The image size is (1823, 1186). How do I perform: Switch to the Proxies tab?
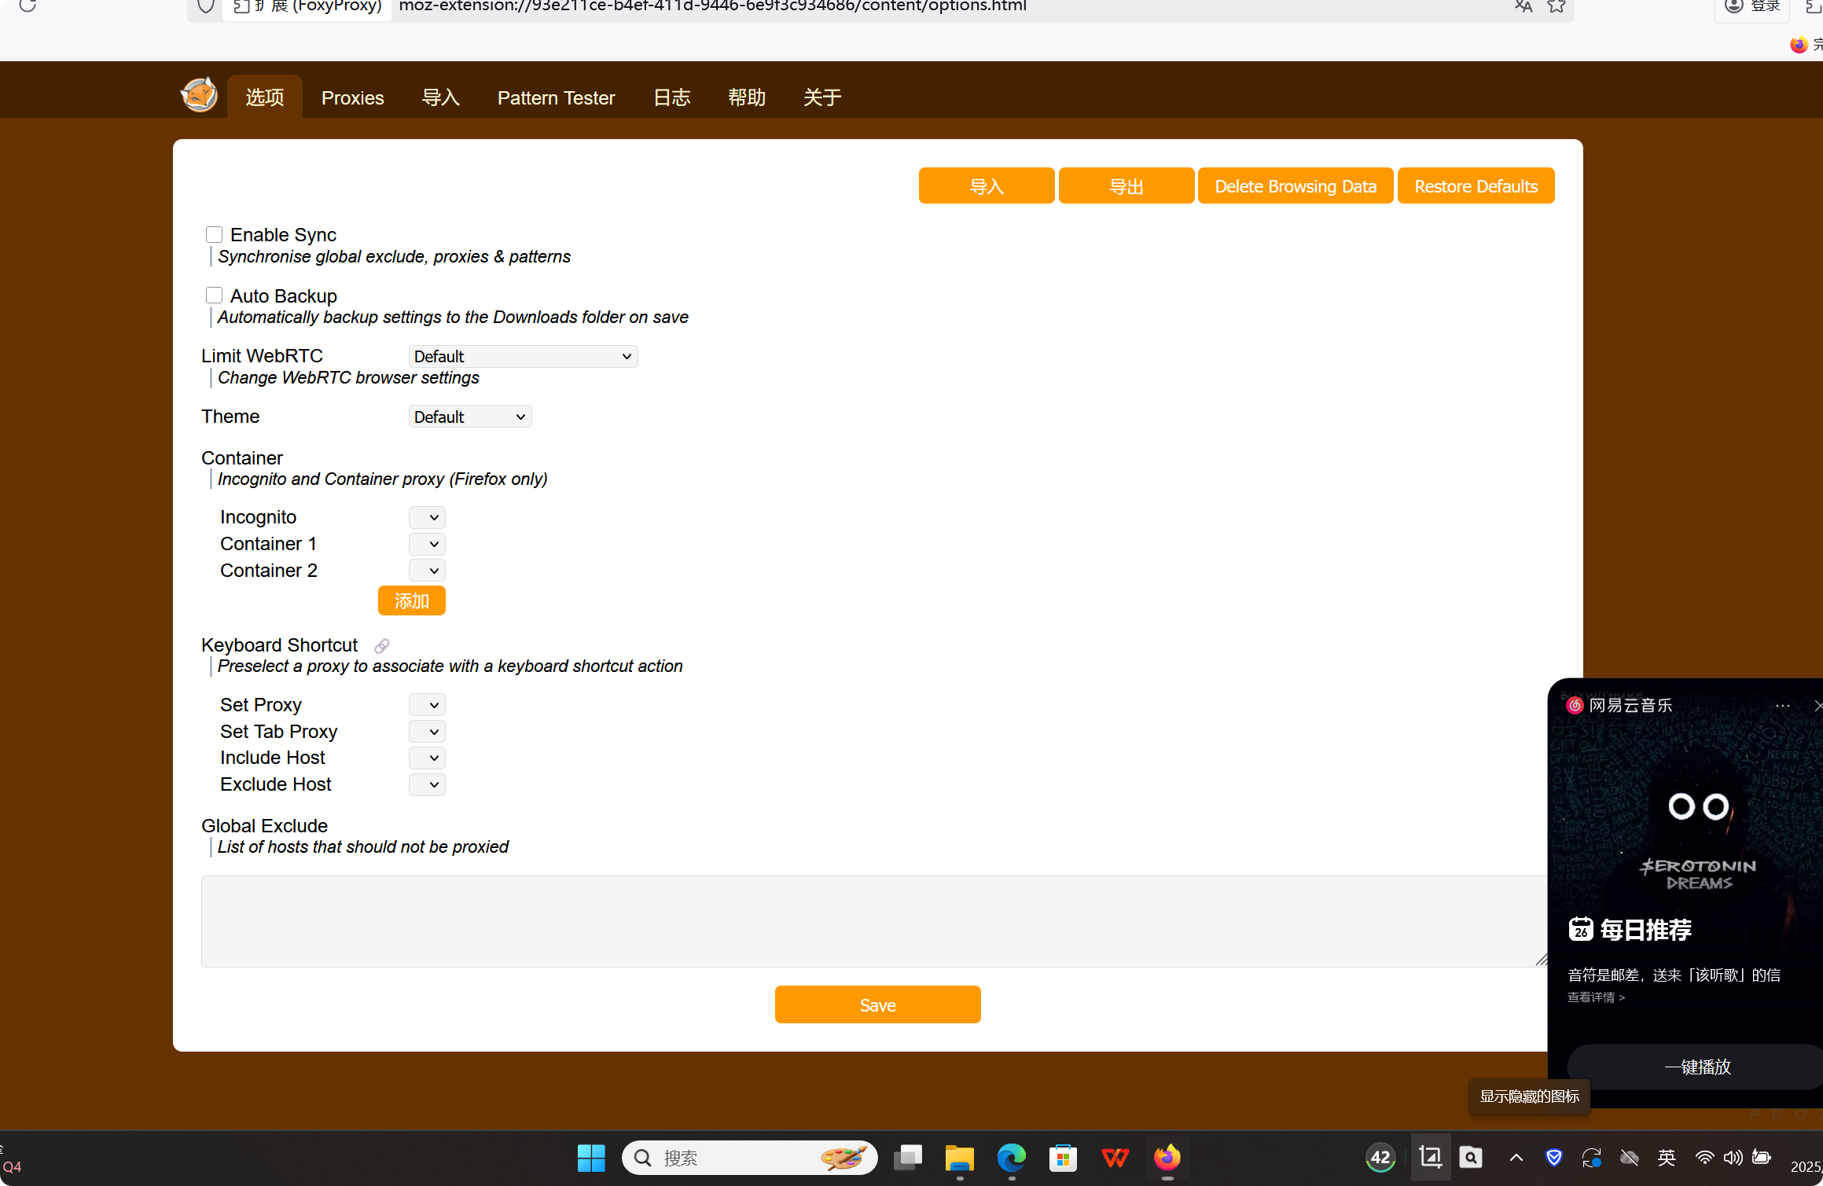[x=352, y=97]
